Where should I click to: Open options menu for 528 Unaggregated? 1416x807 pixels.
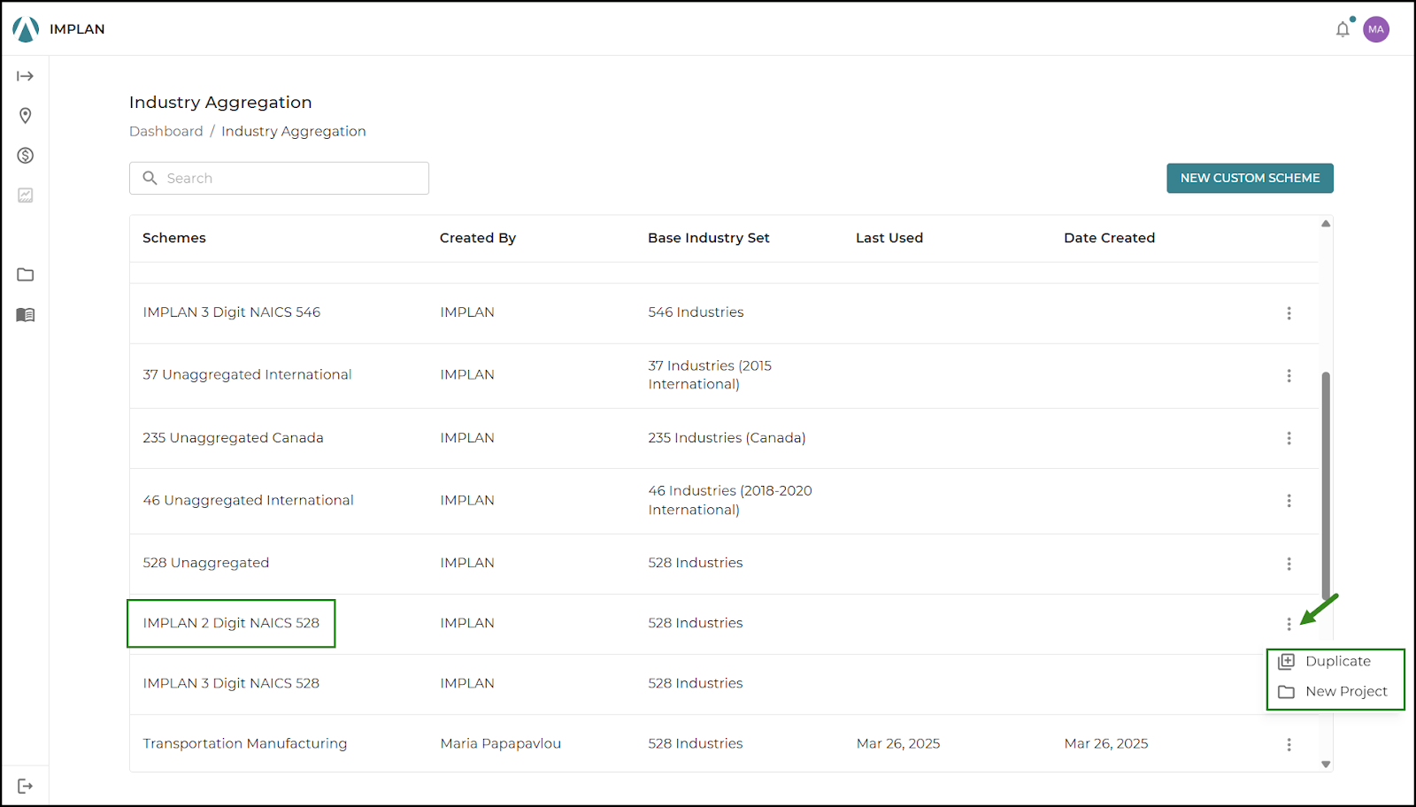[x=1289, y=564]
